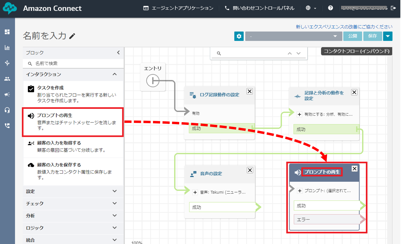Viewport: 401px width, 244px height.
Task: Open the phone callback sidebar icon
Action: pos(7,126)
